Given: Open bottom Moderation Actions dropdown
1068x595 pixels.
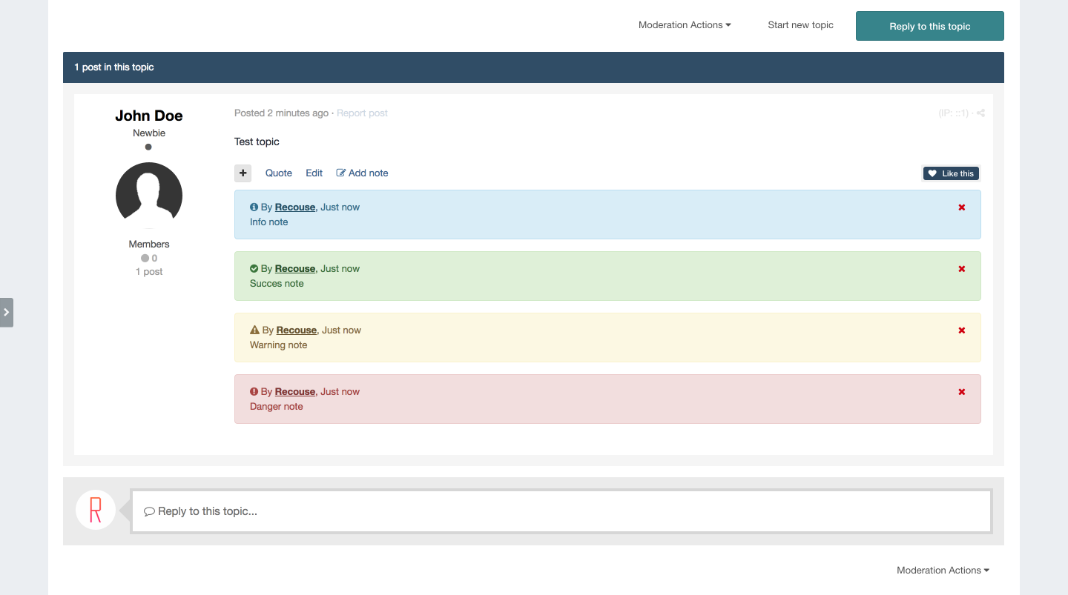Looking at the screenshot, I should pos(943,571).
